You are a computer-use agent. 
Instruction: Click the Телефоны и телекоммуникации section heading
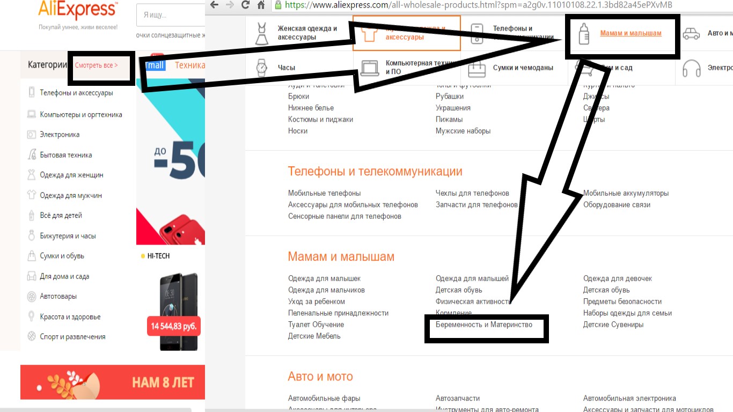point(375,172)
